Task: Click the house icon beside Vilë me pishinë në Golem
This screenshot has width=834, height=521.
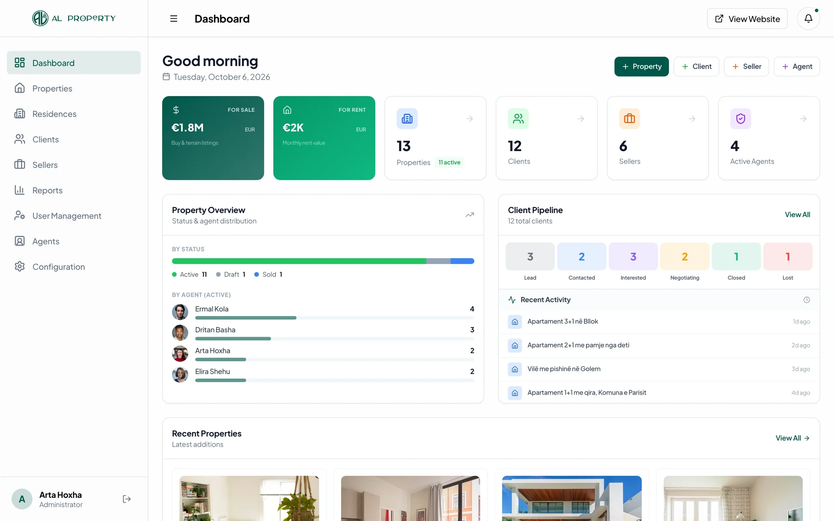Action: click(x=514, y=369)
